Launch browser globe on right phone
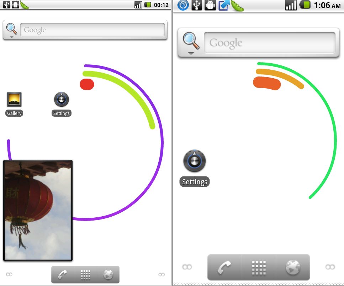Screen dimensions: 344x286 293,267
